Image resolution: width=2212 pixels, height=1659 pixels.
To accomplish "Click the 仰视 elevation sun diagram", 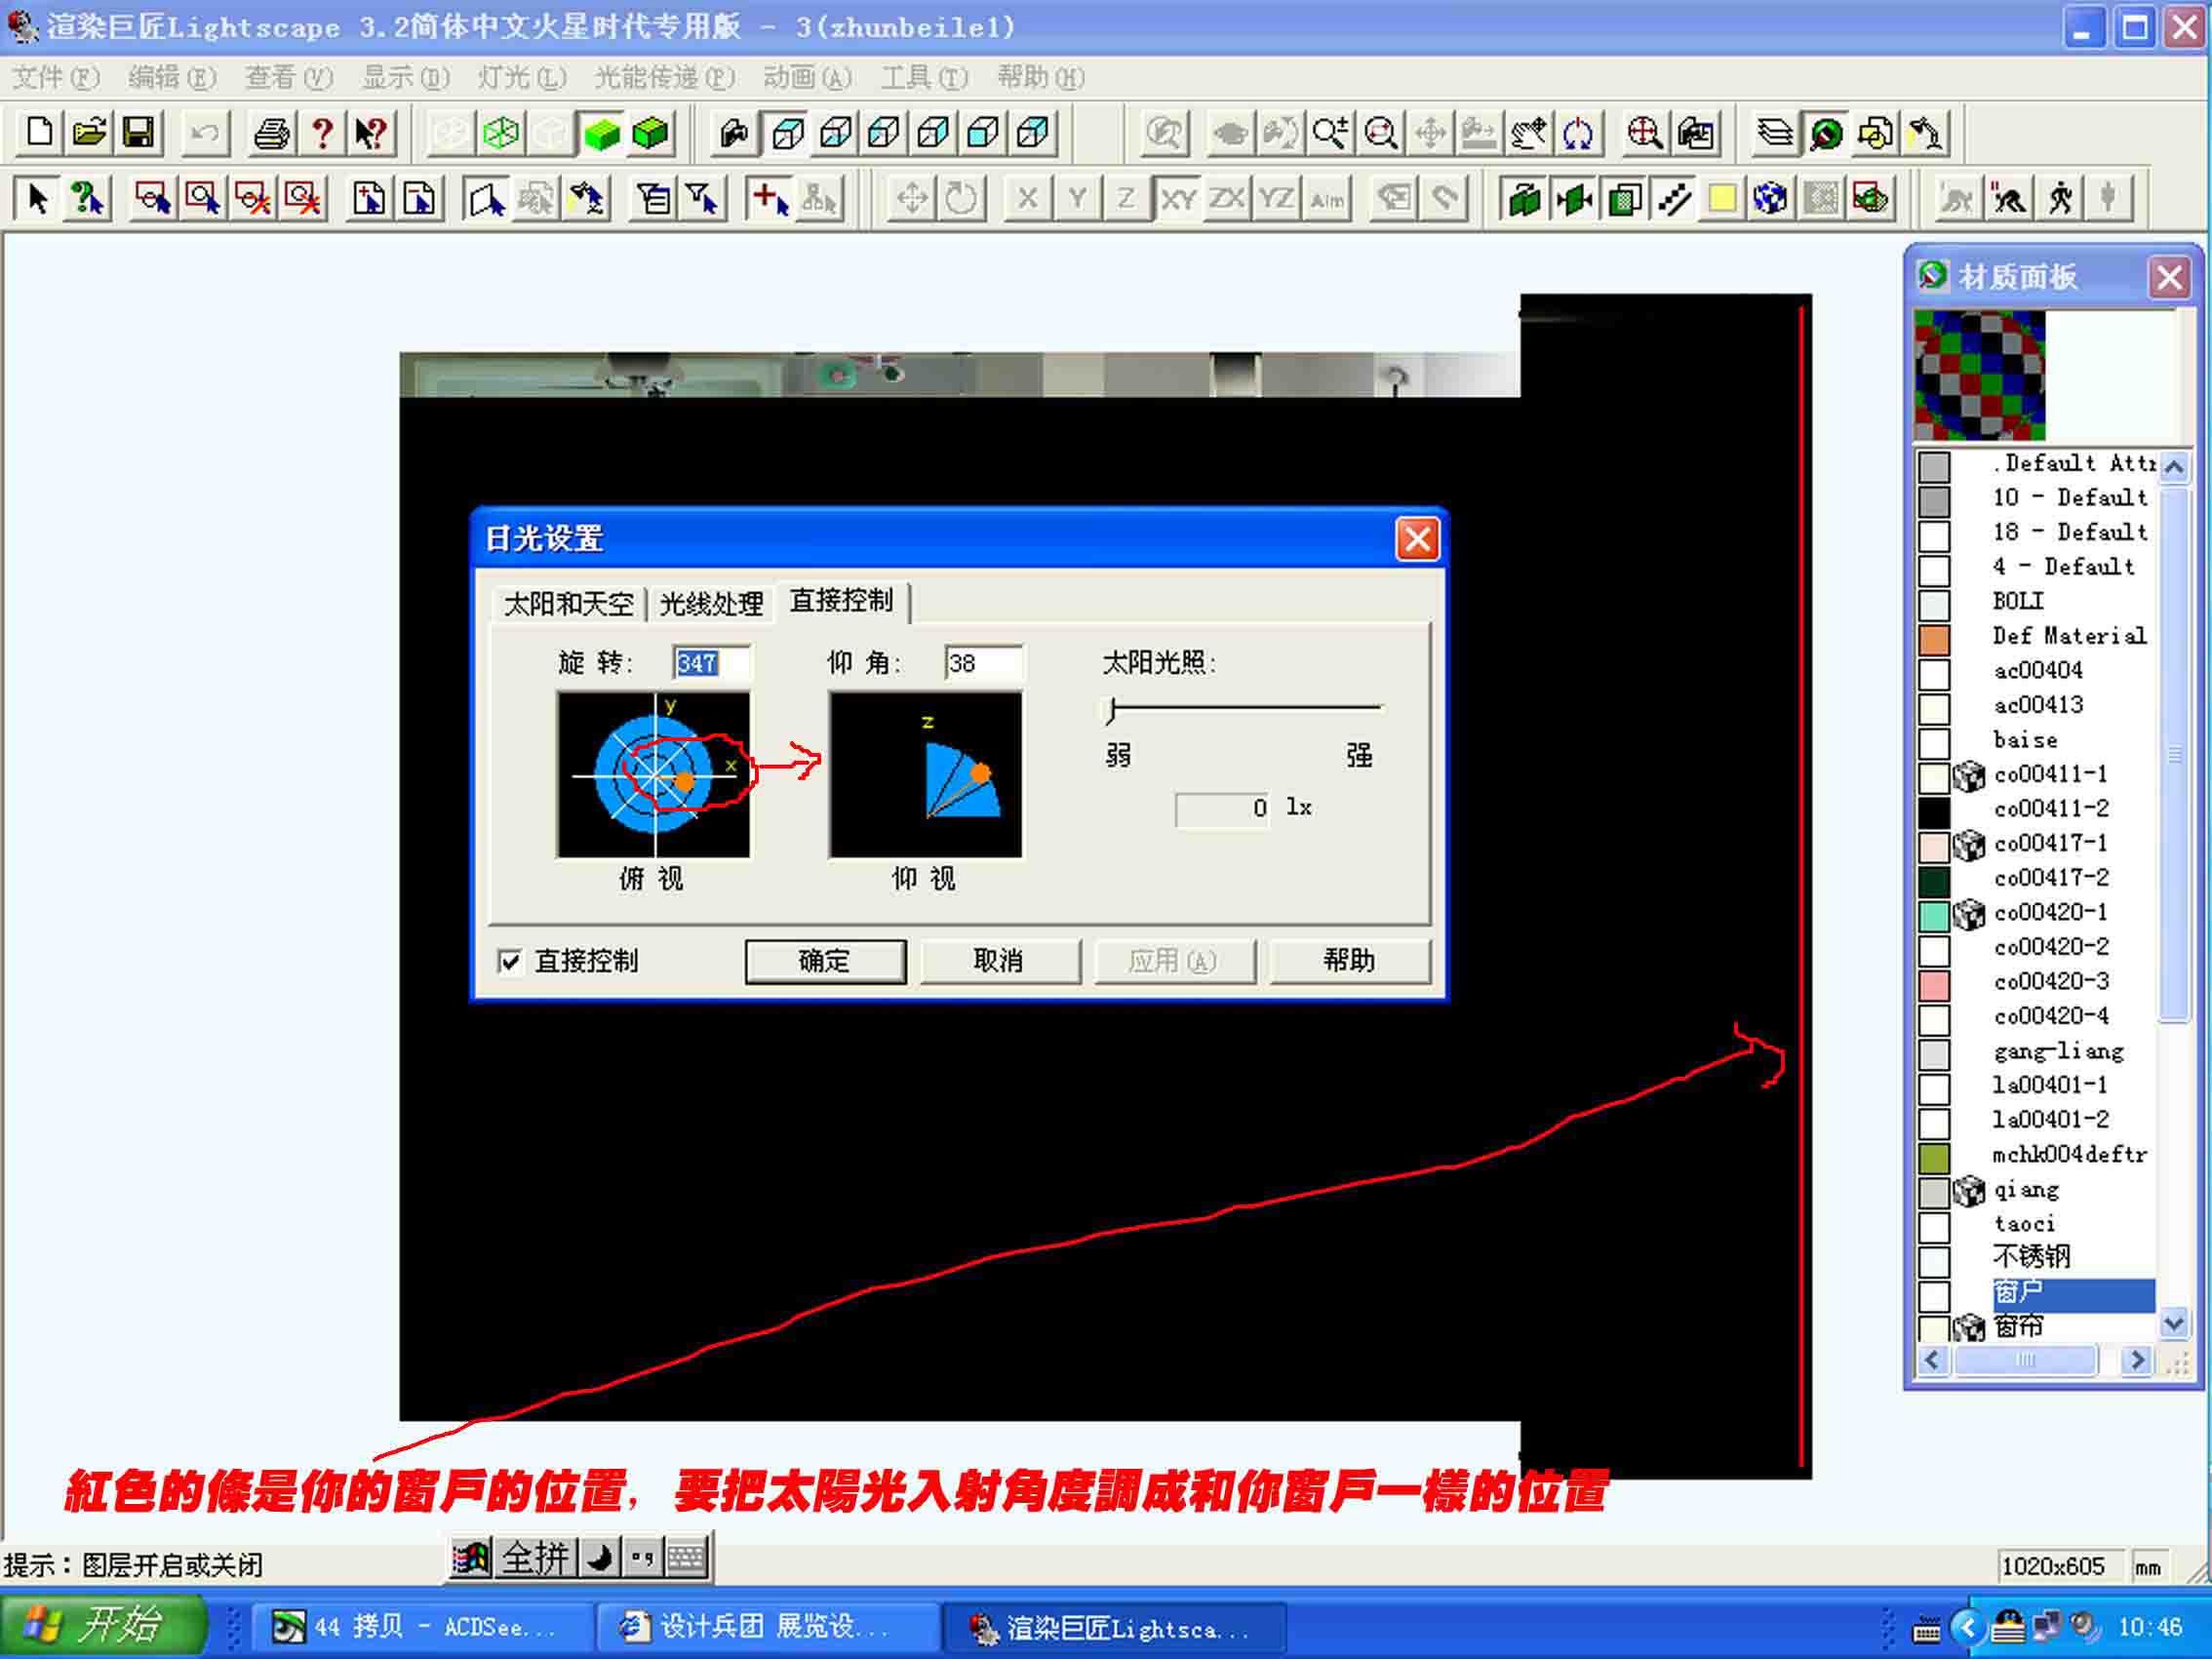I will (x=926, y=775).
